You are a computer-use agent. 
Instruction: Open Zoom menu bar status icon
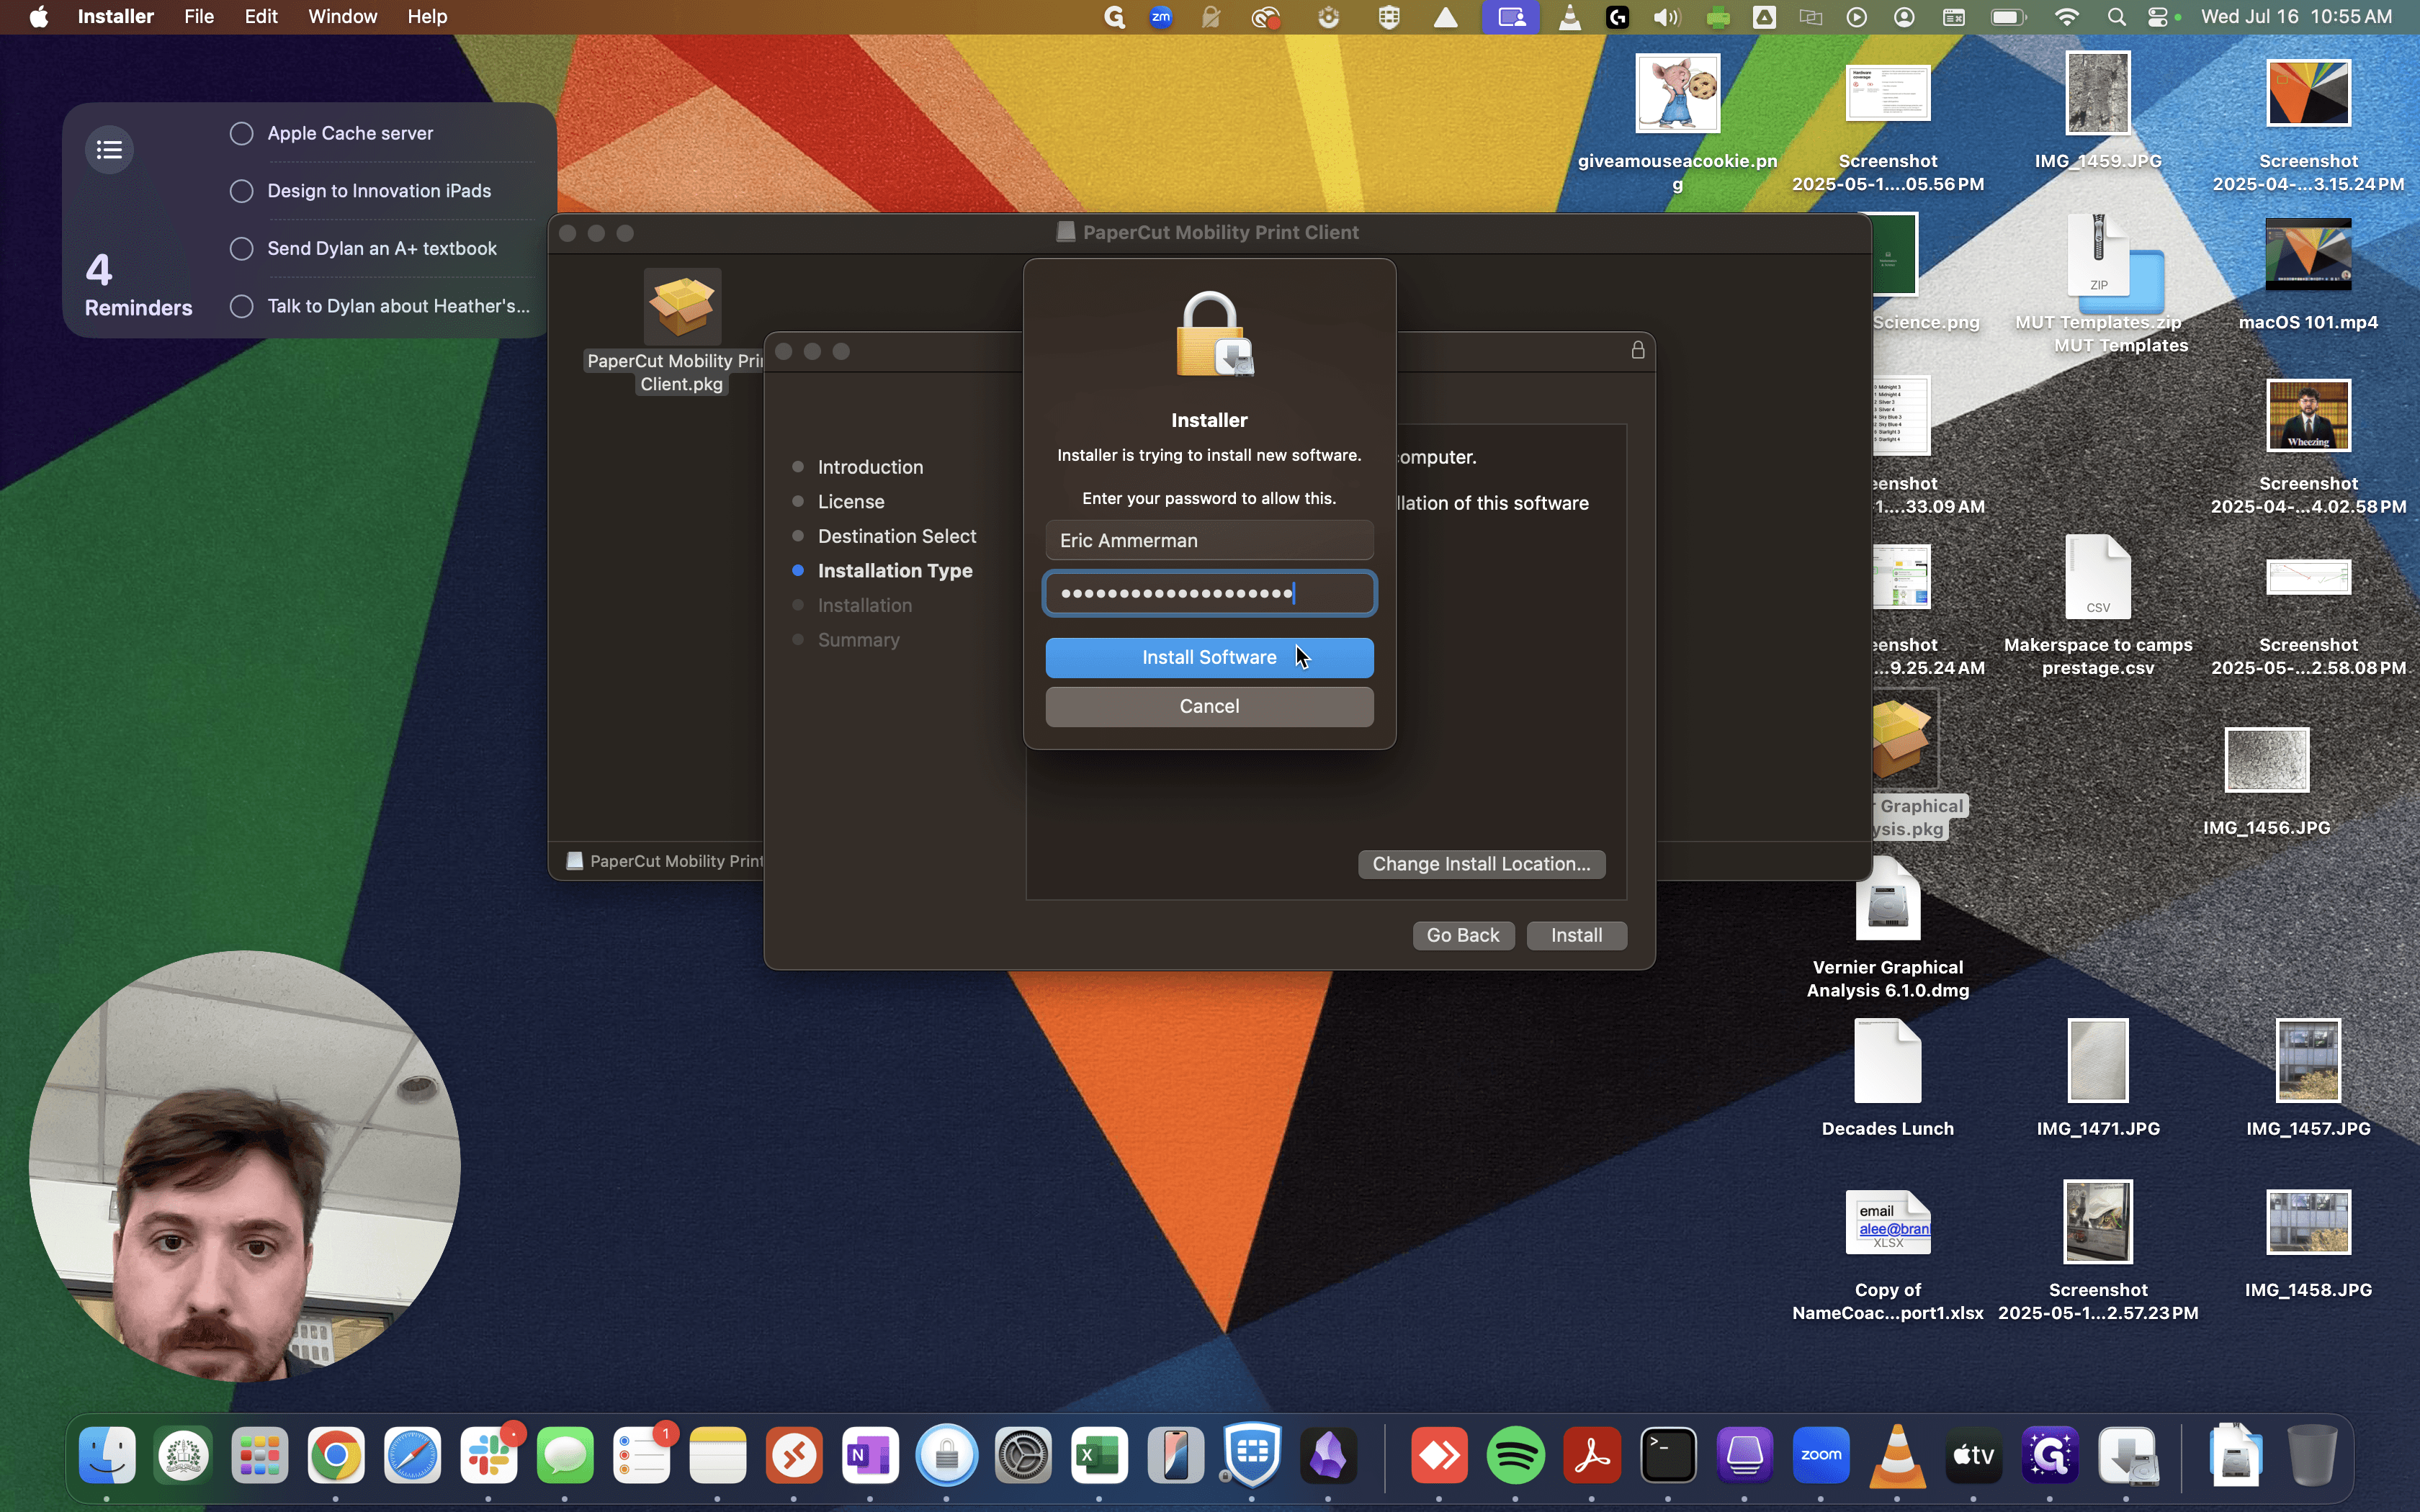click(x=1161, y=17)
